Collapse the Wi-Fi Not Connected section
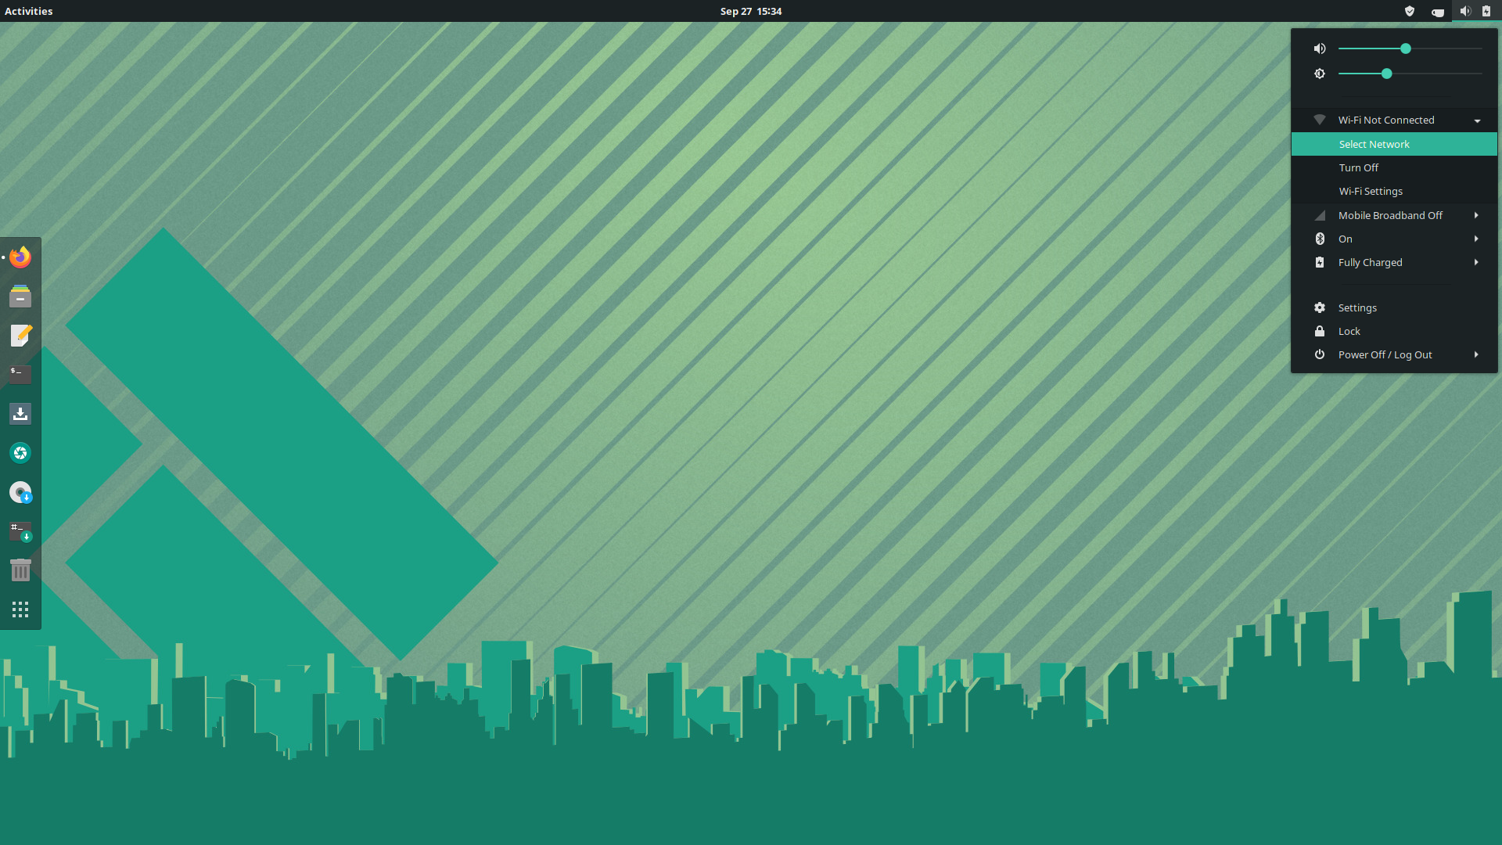 (1394, 120)
